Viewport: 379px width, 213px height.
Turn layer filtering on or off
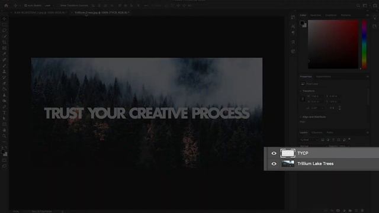point(349,140)
